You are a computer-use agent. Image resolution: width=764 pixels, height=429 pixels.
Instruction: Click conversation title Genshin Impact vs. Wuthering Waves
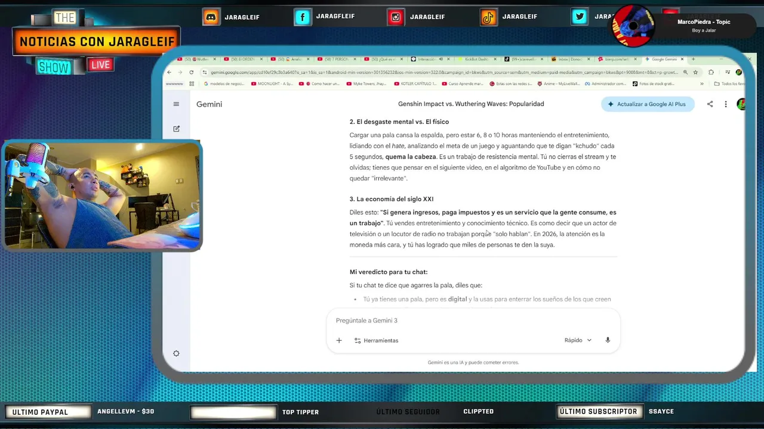point(471,104)
